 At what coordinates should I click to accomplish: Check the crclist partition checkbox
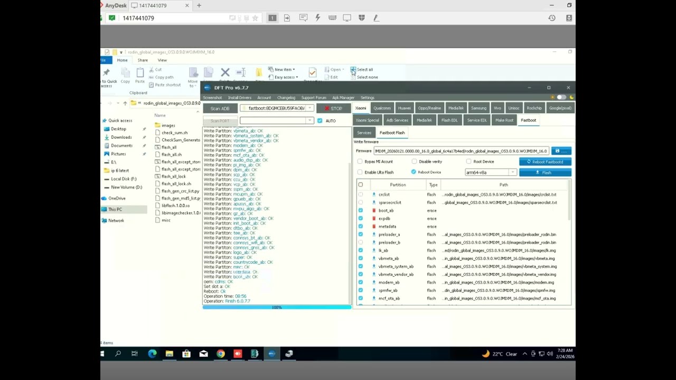tap(361, 195)
